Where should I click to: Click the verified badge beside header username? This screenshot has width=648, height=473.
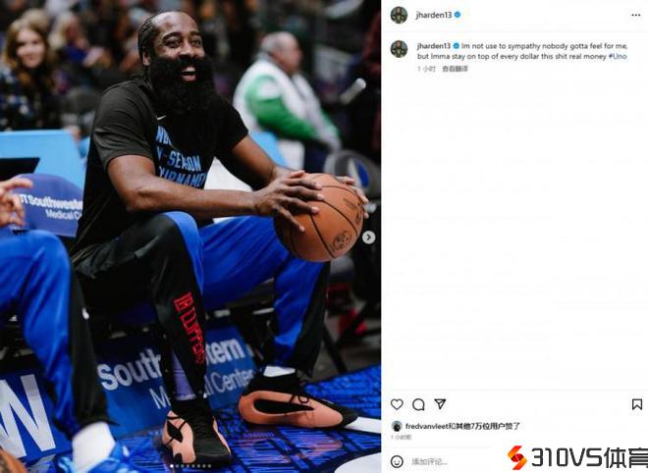[458, 15]
